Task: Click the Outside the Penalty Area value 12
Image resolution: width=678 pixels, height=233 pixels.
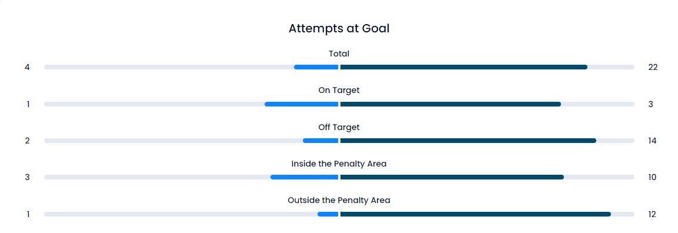Action: (x=653, y=214)
